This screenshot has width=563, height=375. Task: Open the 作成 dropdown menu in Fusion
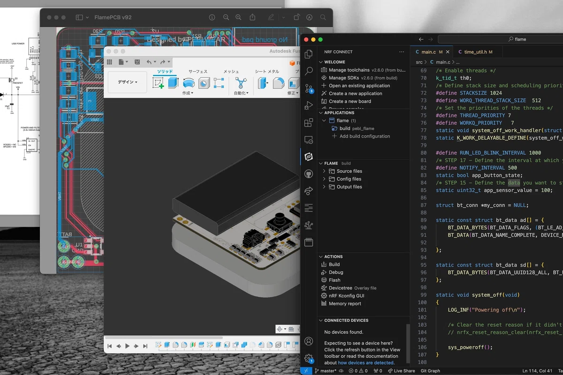tap(188, 93)
